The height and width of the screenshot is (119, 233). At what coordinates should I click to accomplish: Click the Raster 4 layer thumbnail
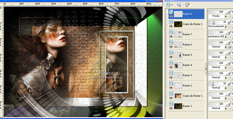178,65
